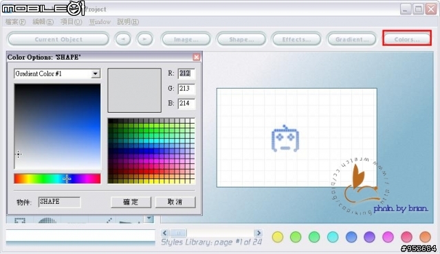Image resolution: width=440 pixels, height=254 pixels.
Task: Click the robot face shape on canvas
Action: coord(285,139)
